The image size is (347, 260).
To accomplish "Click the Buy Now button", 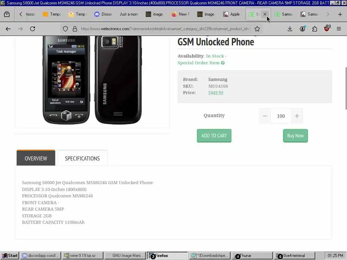I will 295,135.
